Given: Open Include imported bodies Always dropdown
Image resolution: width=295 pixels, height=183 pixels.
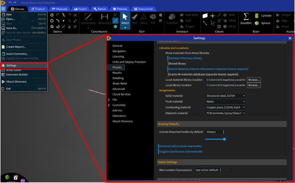Looking at the screenshot, I should pos(216,132).
